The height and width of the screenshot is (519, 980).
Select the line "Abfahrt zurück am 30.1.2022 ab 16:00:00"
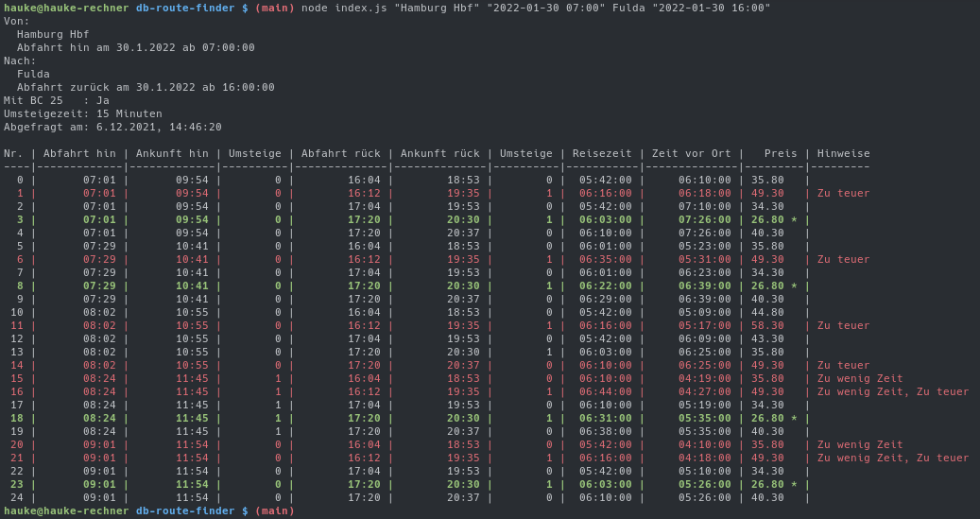click(146, 87)
